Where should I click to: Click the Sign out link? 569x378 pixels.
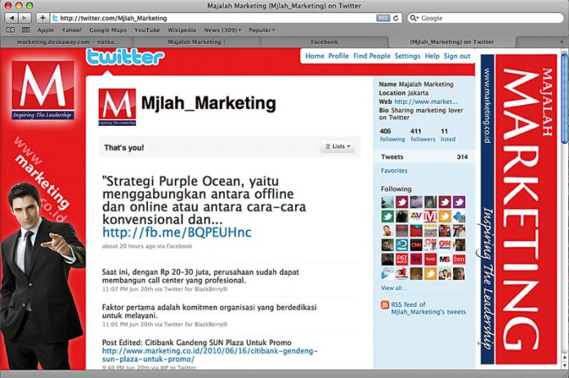pyautogui.click(x=457, y=56)
